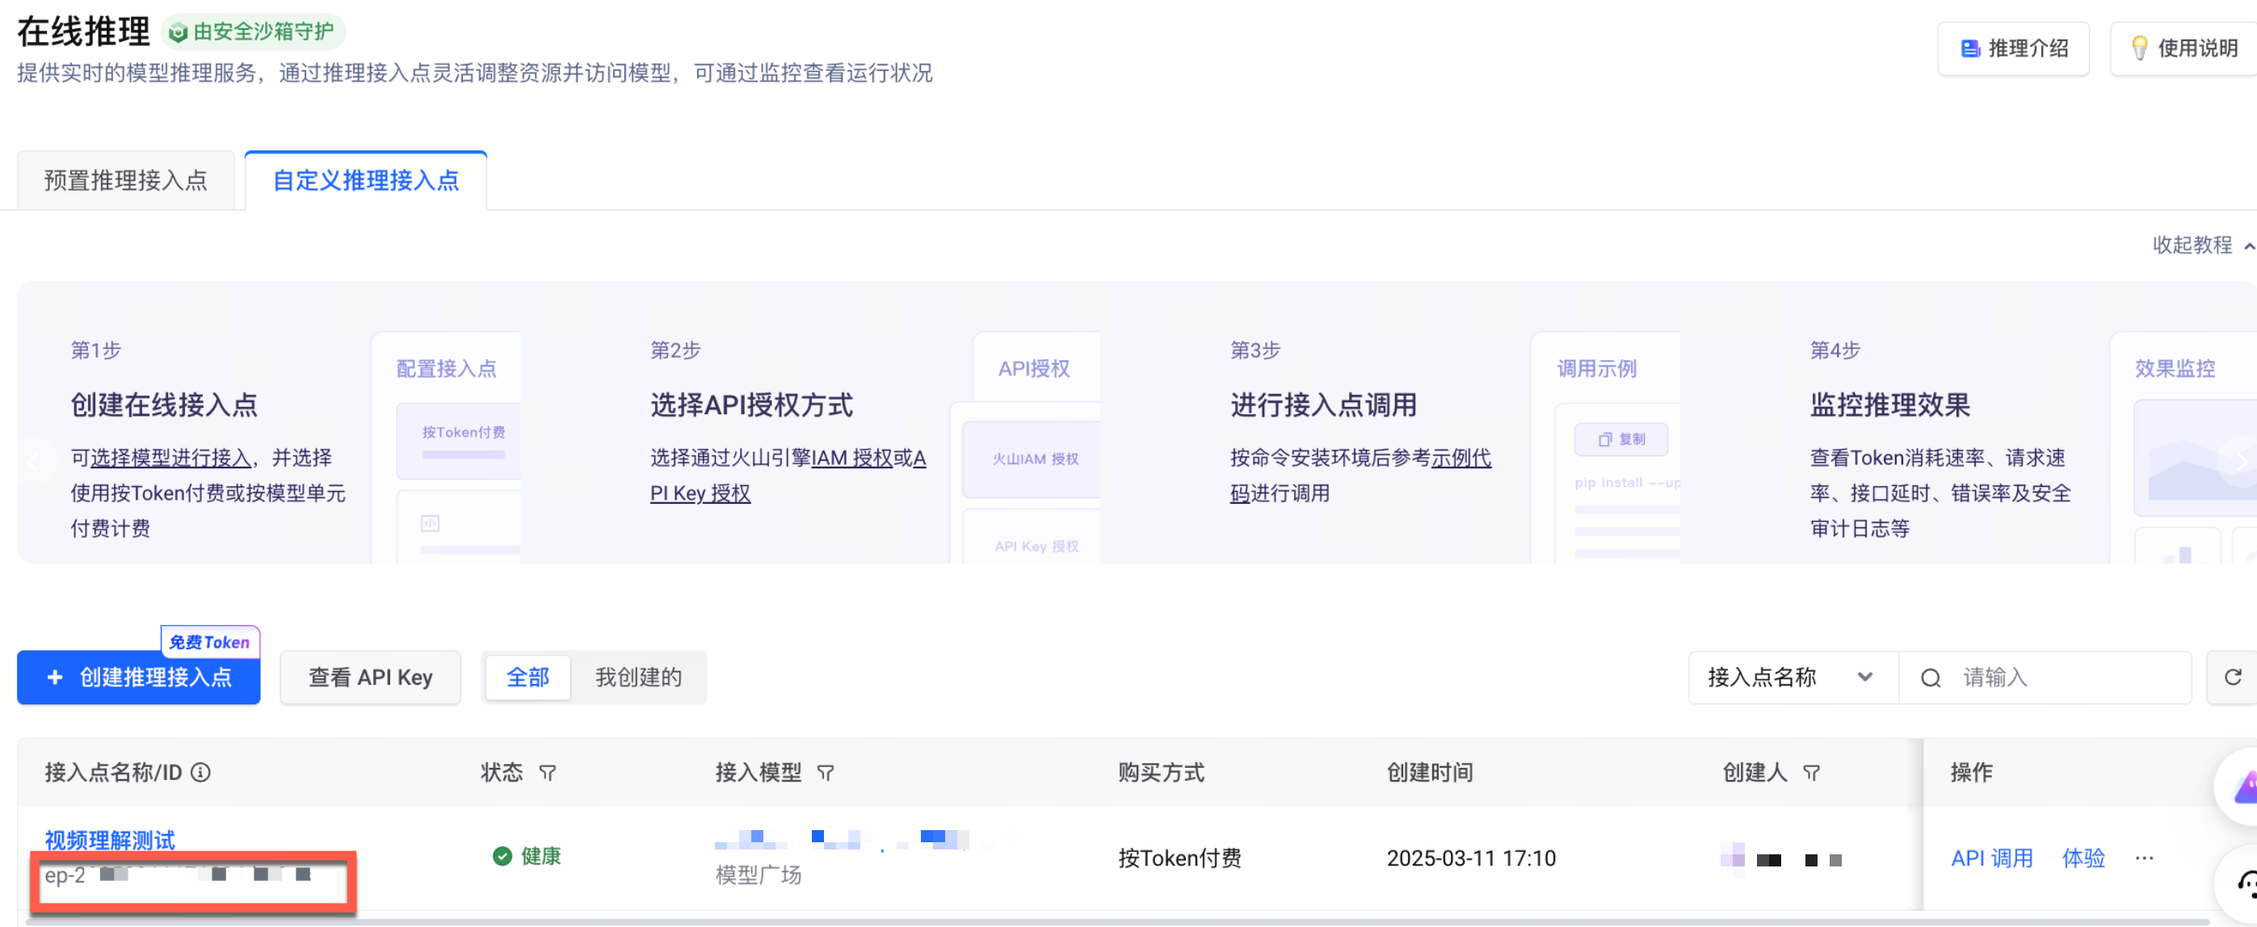This screenshot has height=927, width=2257.
Task: Open the 接入模型 column filter icon
Action: pyautogui.click(x=826, y=772)
